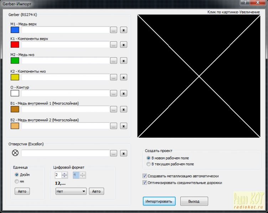
Task: Click Авто button under Единица
Action: click(22, 191)
